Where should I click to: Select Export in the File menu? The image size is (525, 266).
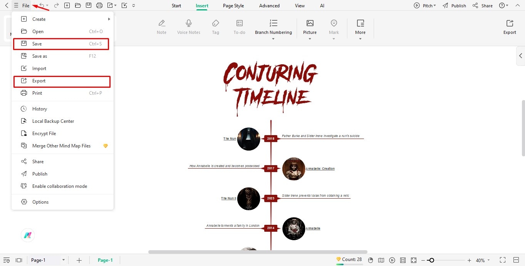coord(62,81)
